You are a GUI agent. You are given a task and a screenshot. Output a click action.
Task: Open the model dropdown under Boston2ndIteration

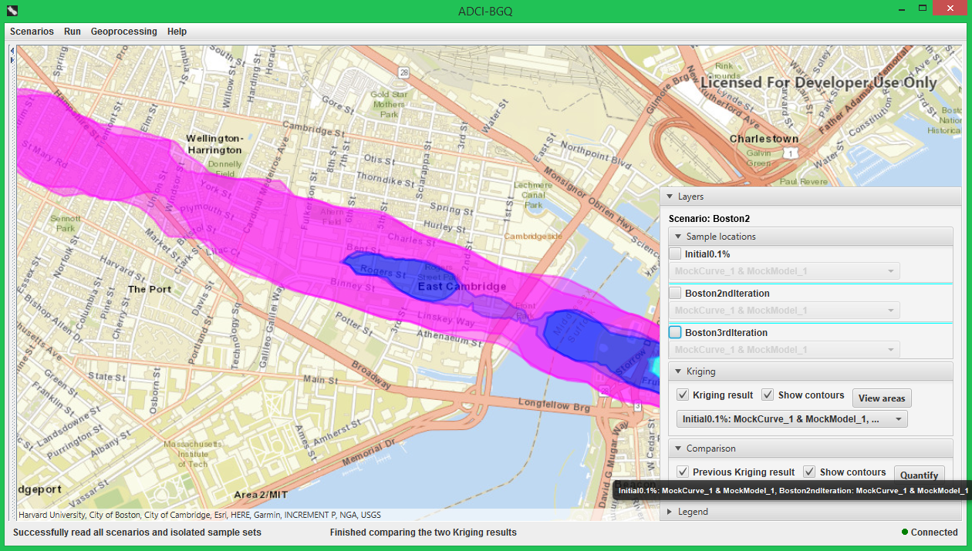click(x=784, y=310)
